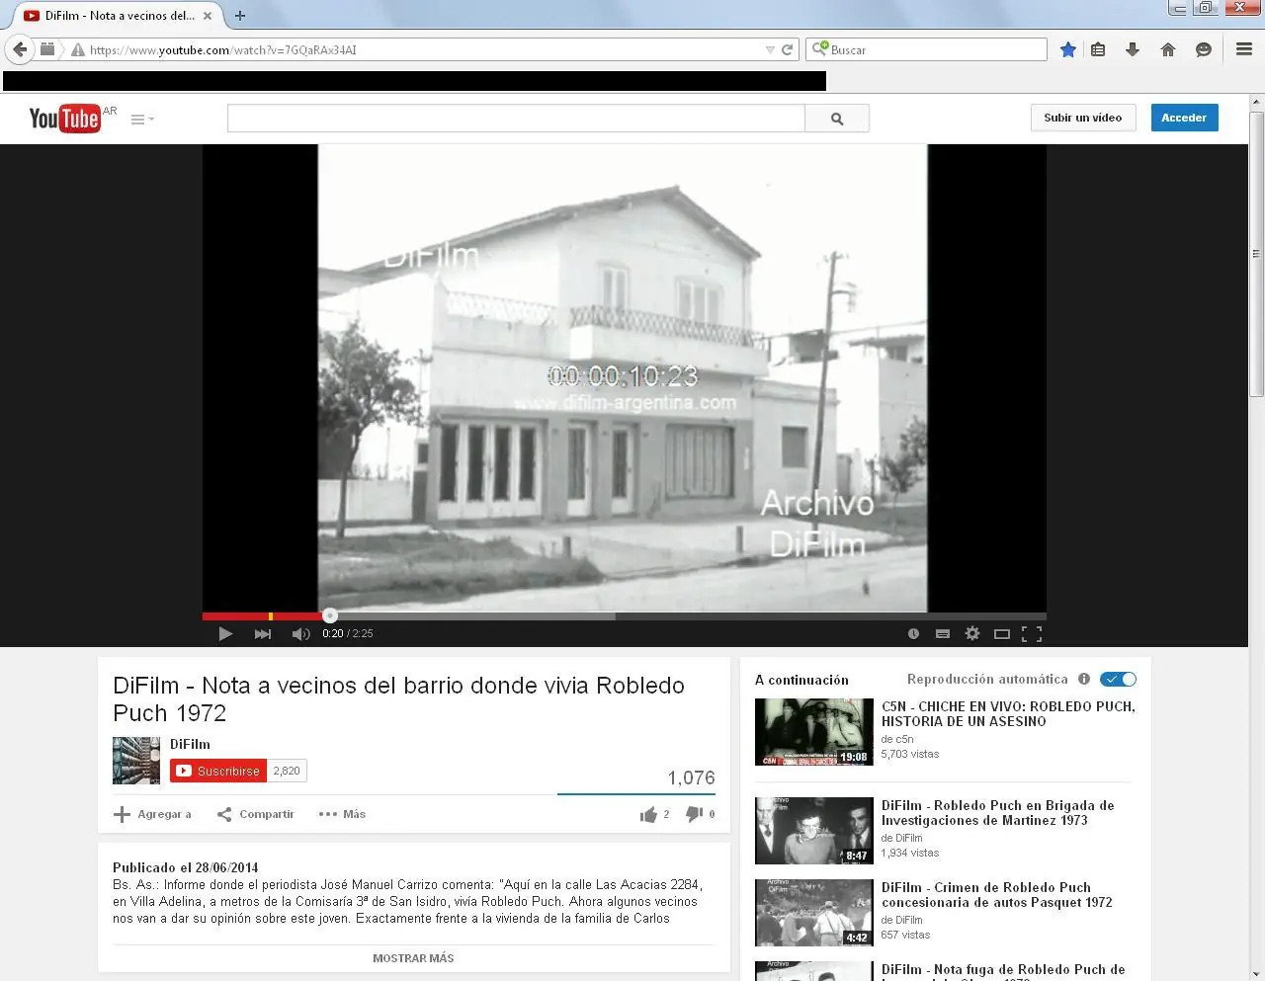Image resolution: width=1265 pixels, height=981 pixels.
Task: Open the URL history dropdown arrow
Action: (770, 49)
